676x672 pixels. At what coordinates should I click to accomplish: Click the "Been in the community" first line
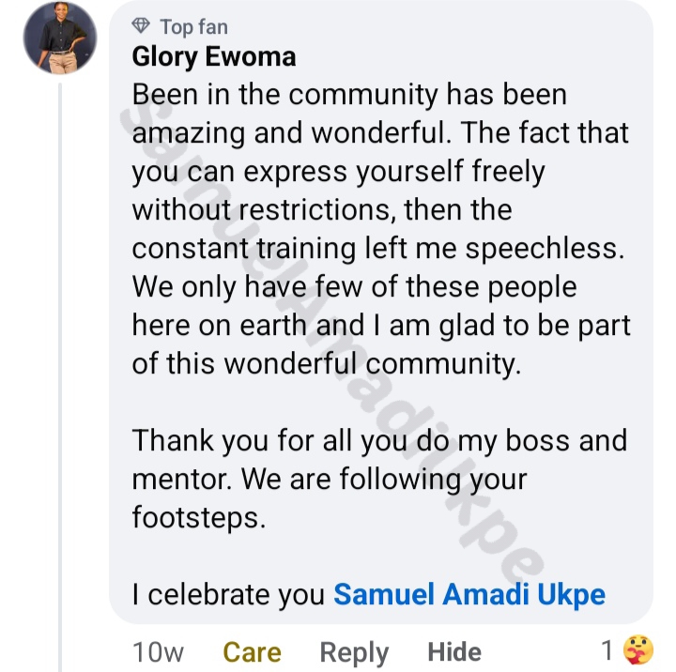coord(349,96)
